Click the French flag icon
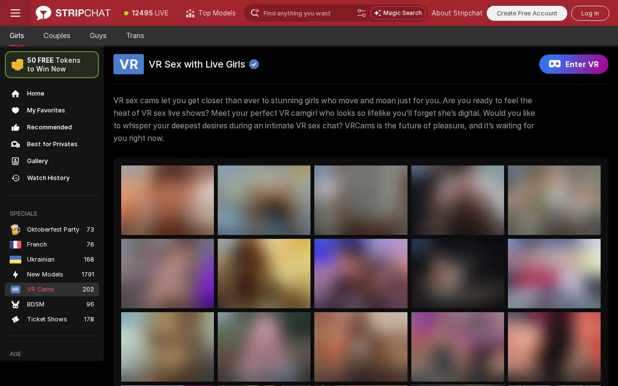 [x=15, y=245]
